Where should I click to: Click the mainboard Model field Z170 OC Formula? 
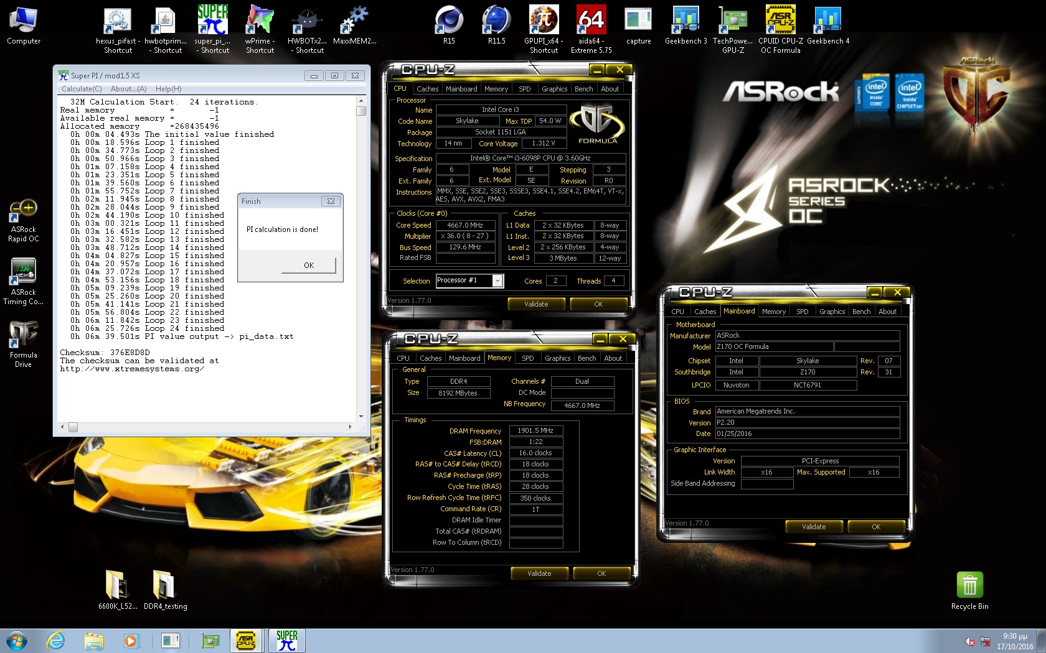tap(774, 346)
